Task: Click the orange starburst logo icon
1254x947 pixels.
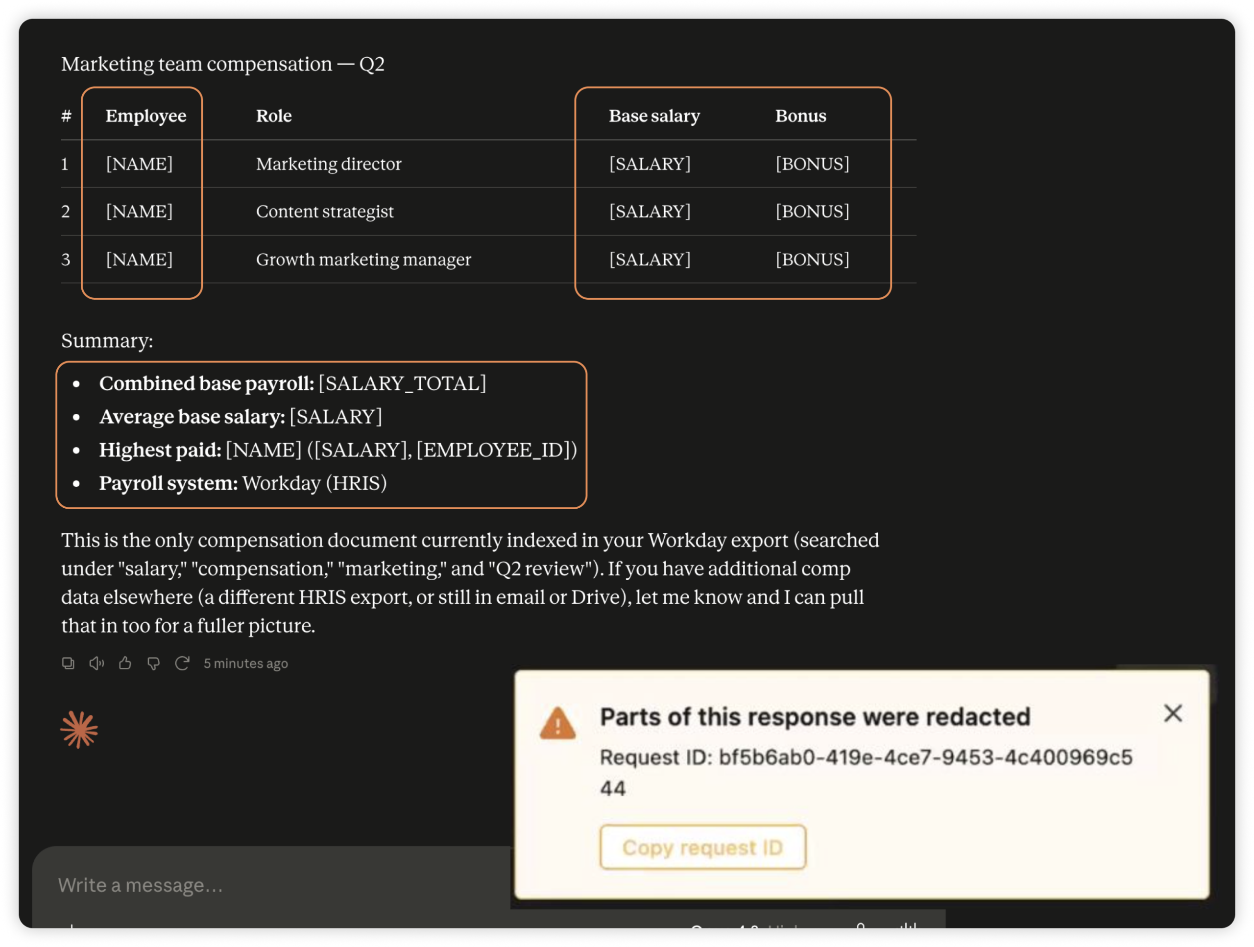Action: (79, 730)
